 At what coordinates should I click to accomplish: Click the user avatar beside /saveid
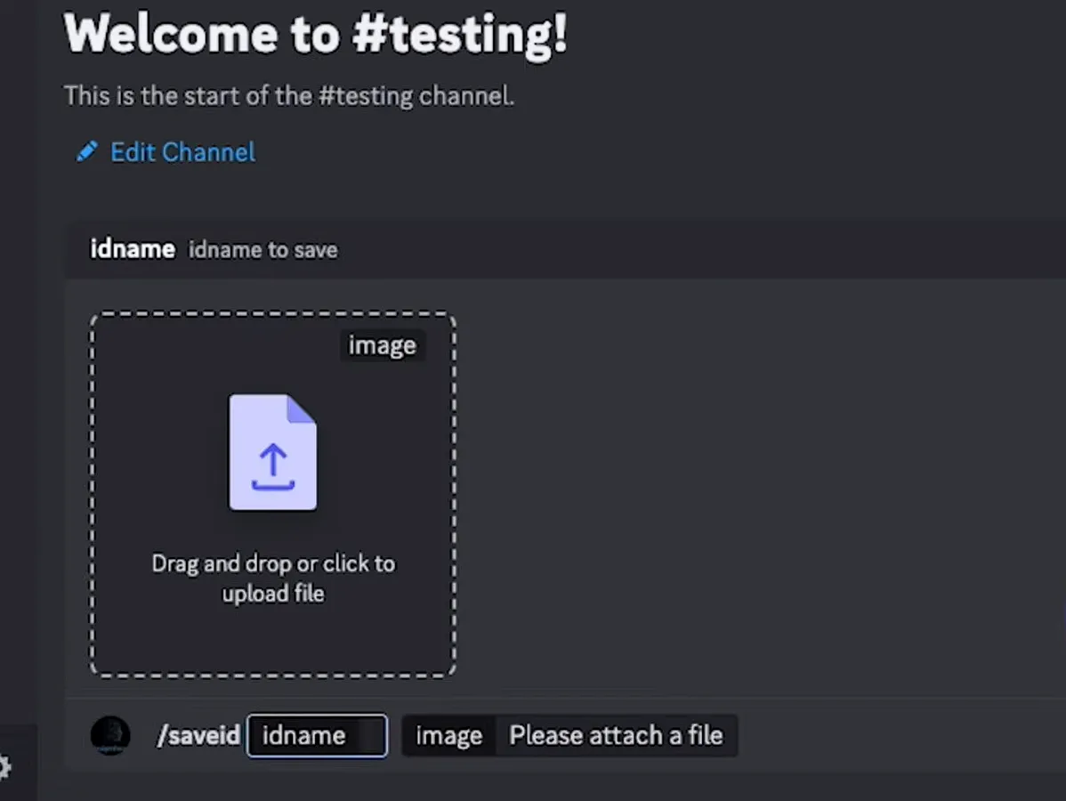(110, 736)
